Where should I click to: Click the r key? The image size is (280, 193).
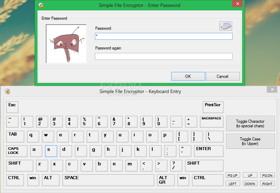tap(78, 137)
